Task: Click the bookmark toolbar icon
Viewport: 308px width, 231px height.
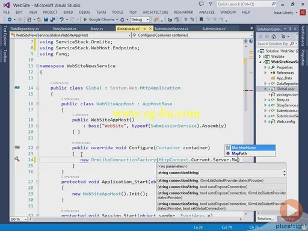Action: tap(201, 19)
